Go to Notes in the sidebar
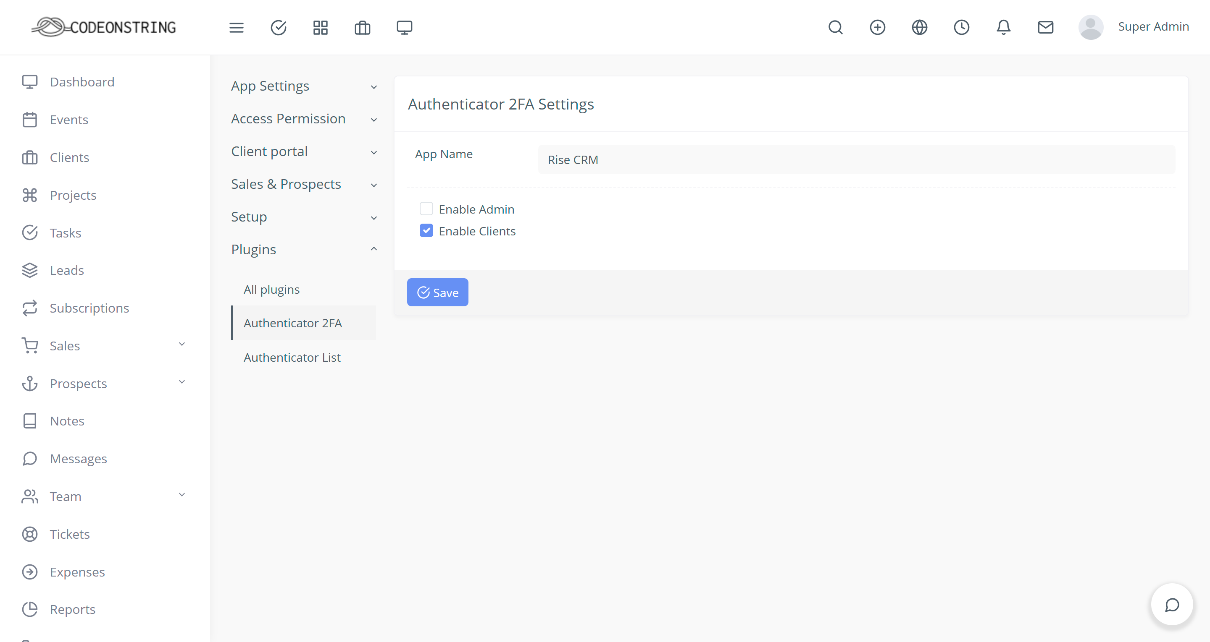Image resolution: width=1210 pixels, height=642 pixels. point(67,421)
